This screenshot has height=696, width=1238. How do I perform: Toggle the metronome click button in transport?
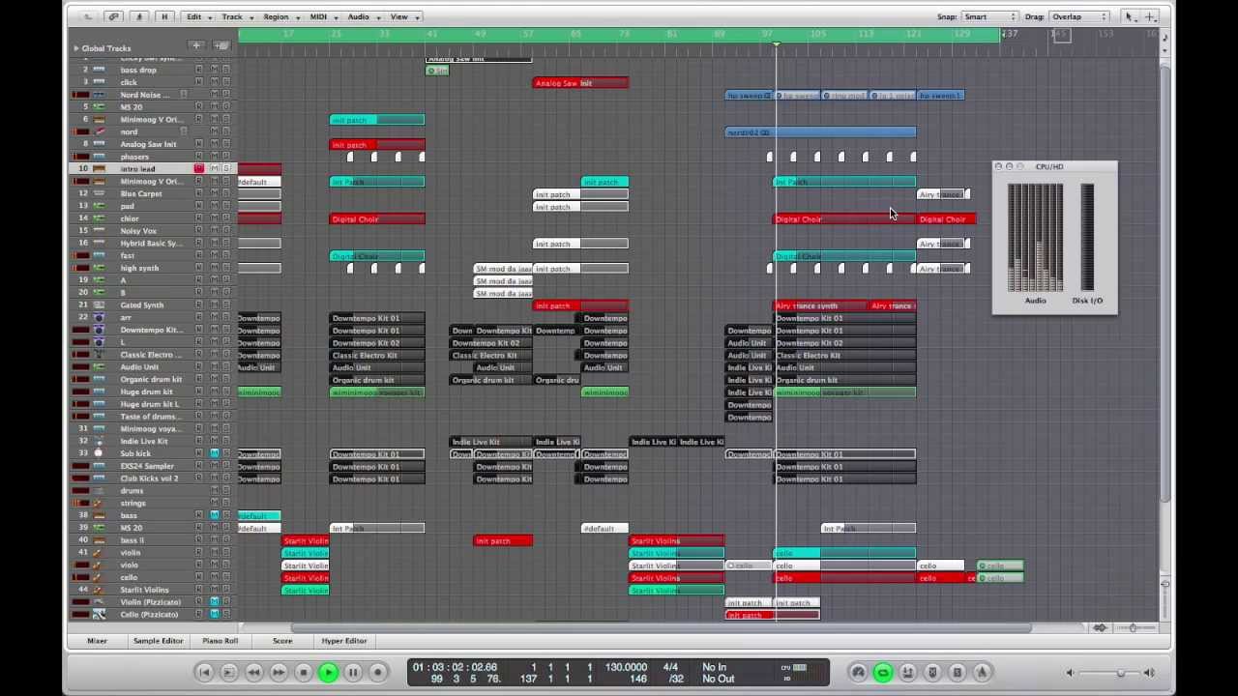click(982, 672)
